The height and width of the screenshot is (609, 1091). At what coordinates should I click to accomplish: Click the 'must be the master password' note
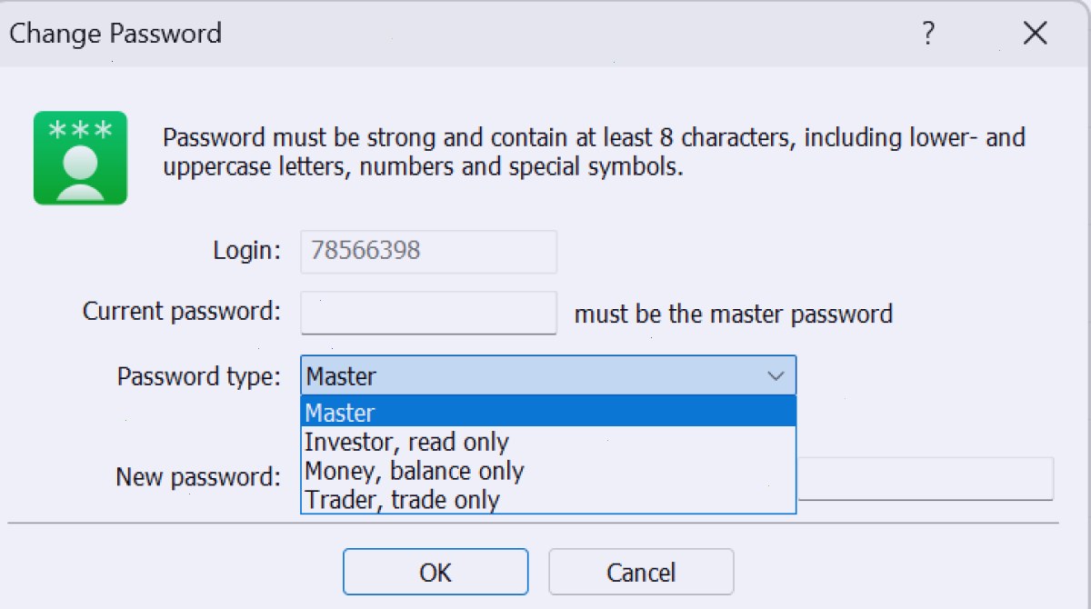point(734,314)
